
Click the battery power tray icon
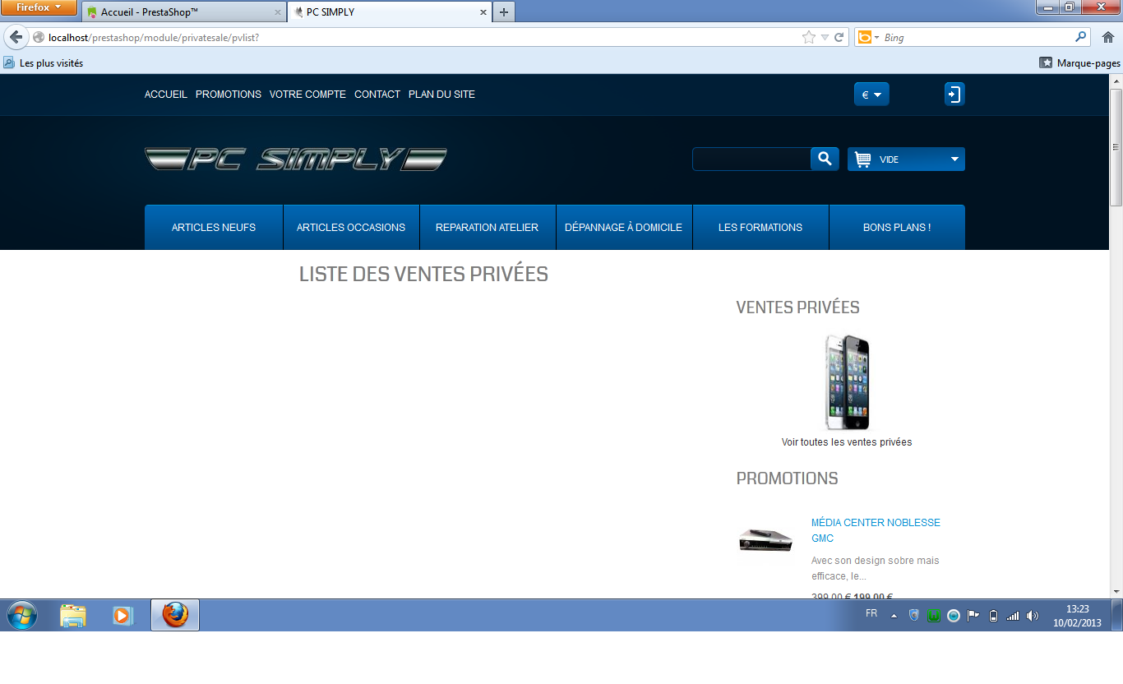[993, 616]
